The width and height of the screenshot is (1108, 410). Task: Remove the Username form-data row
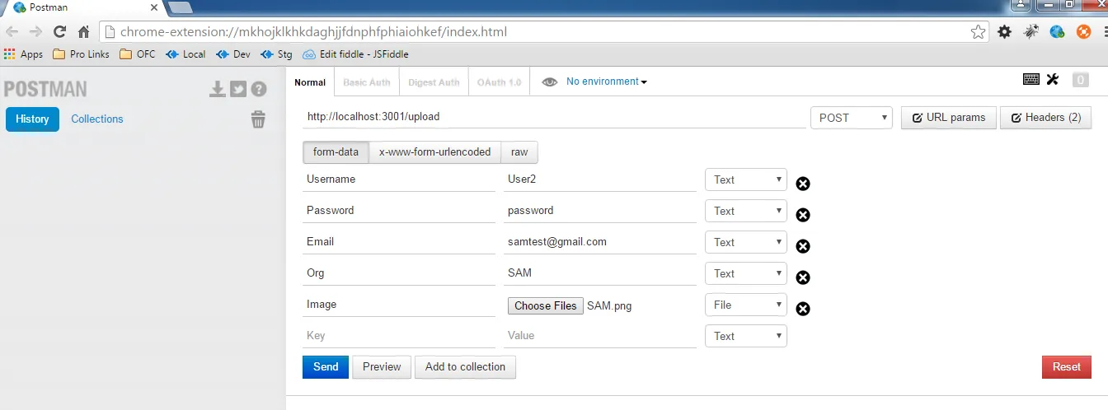coord(802,184)
